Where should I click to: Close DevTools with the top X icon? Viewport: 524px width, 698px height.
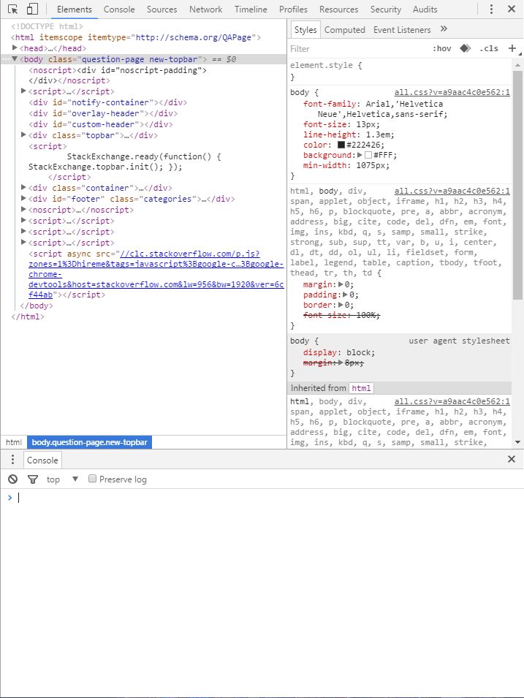point(512,9)
